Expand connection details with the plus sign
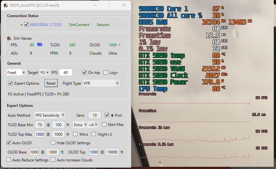Viewport: 276px width, 169px height. tap(22, 25)
